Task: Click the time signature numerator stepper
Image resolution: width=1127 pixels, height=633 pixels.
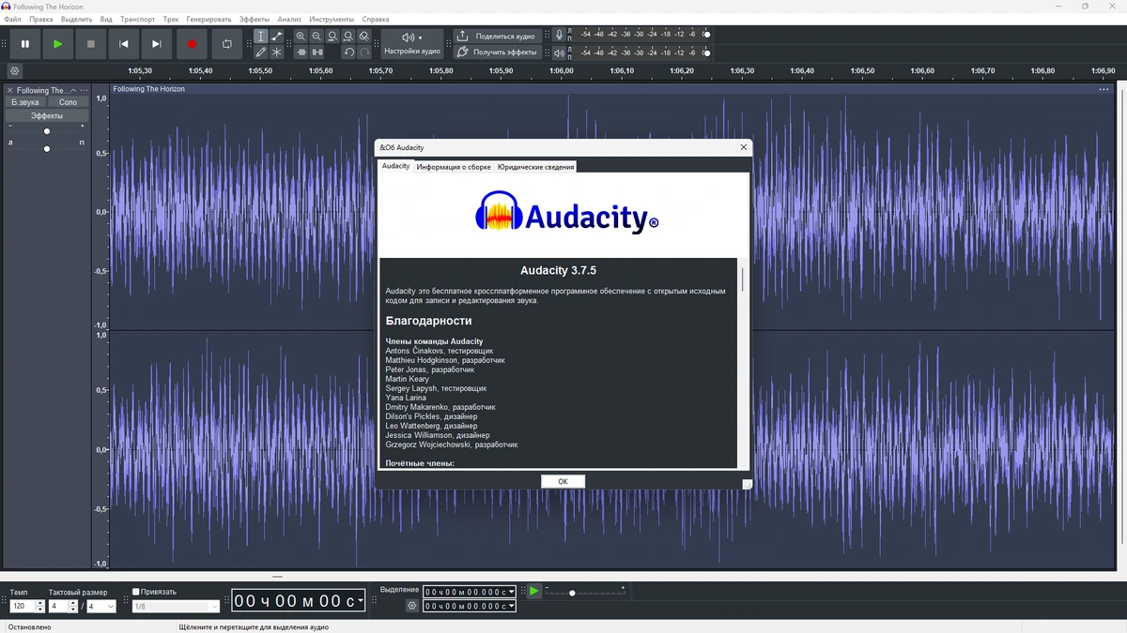Action: point(73,607)
